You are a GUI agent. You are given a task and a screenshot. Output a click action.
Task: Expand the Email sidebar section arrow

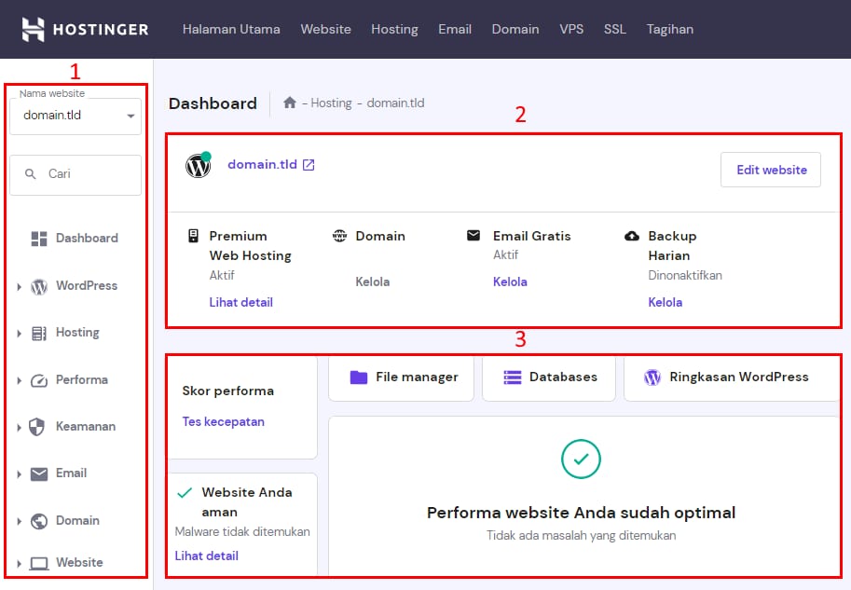20,474
